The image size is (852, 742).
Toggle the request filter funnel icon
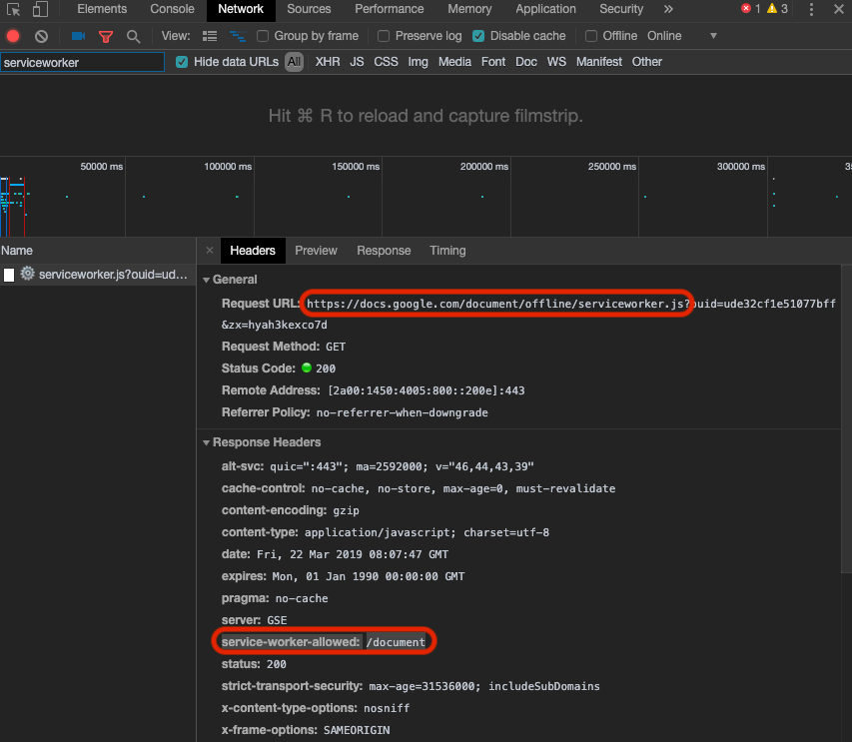[x=106, y=35]
